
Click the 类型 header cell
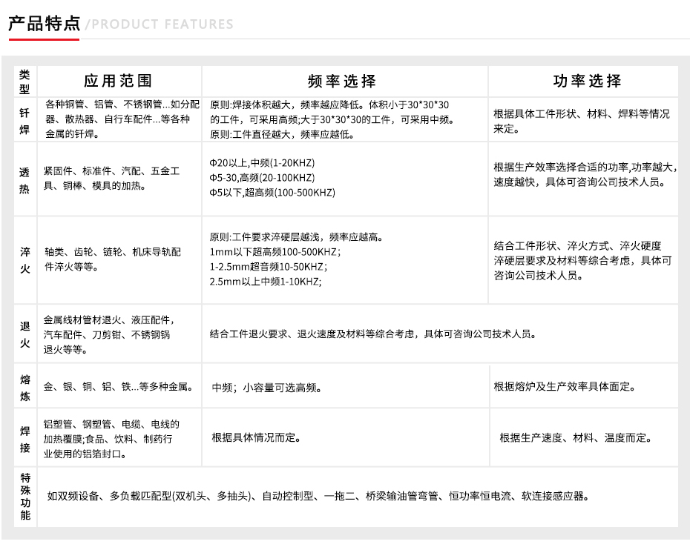(24, 81)
